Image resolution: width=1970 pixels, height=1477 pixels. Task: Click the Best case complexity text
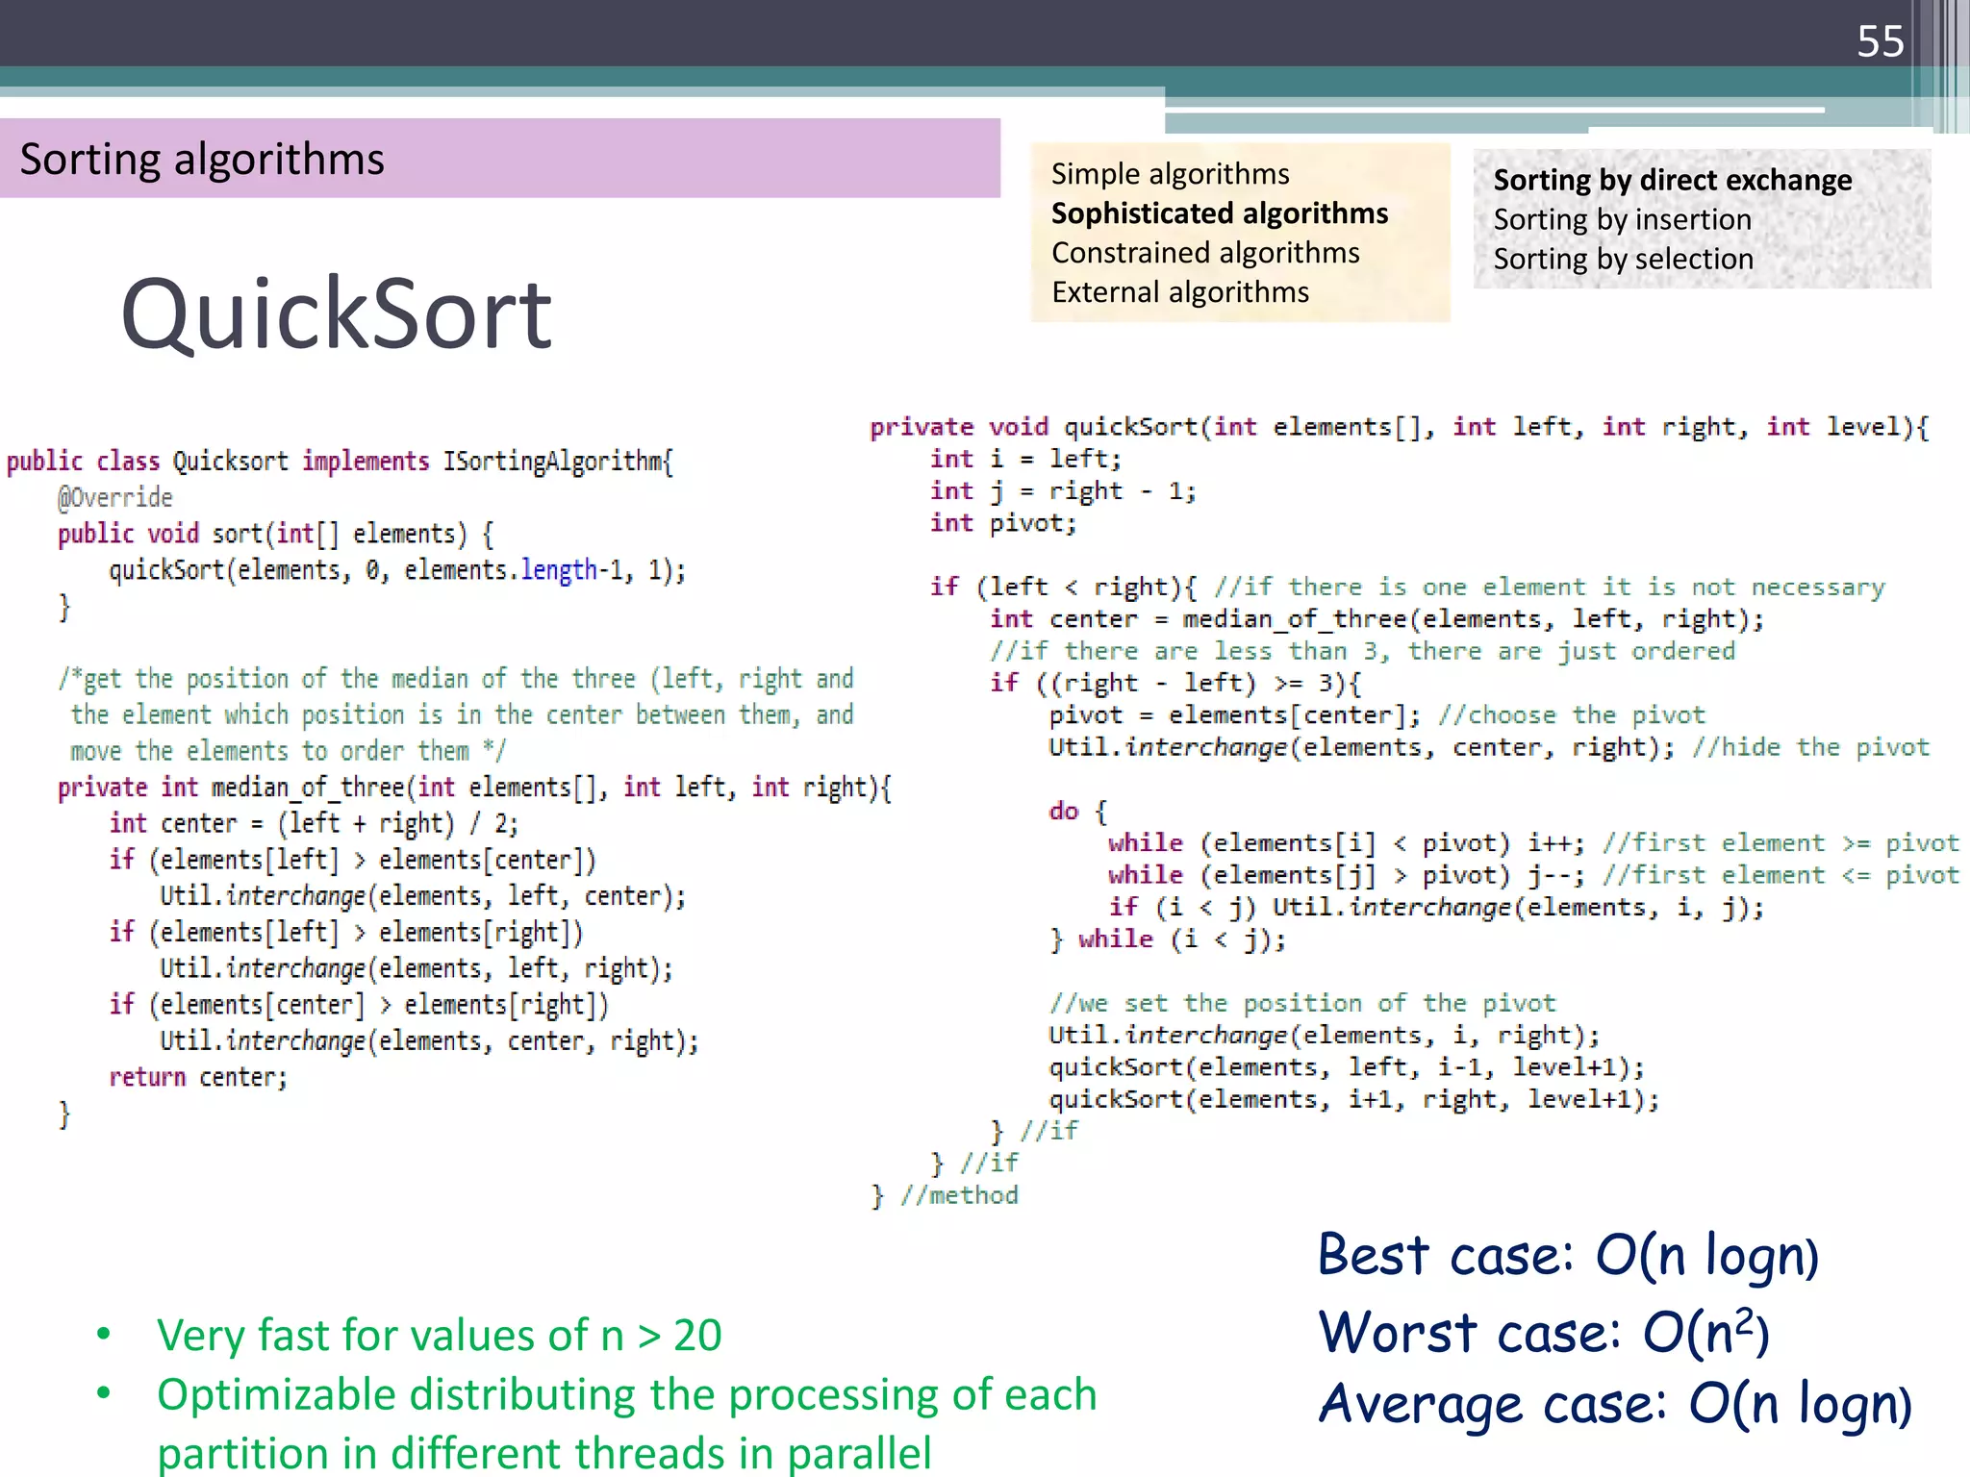click(x=1568, y=1256)
